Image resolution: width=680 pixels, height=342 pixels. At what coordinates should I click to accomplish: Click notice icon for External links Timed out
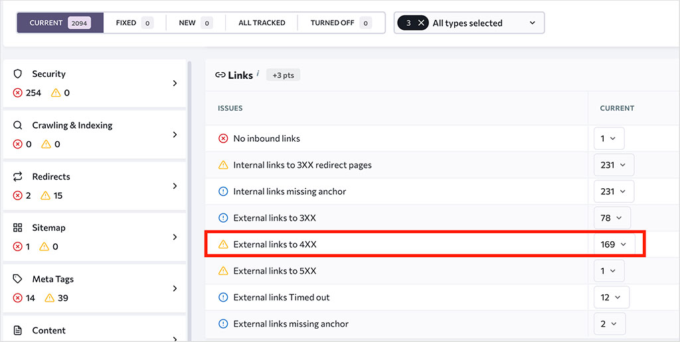[223, 298]
